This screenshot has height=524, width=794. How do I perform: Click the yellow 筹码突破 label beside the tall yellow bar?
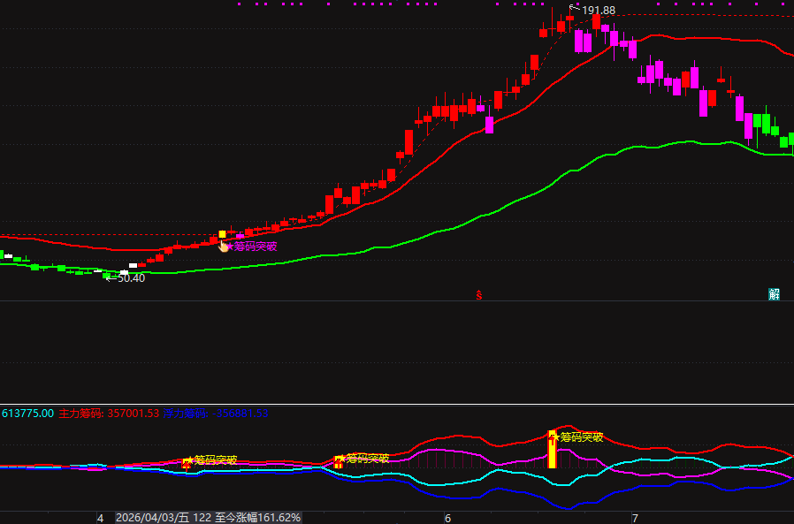click(x=581, y=437)
